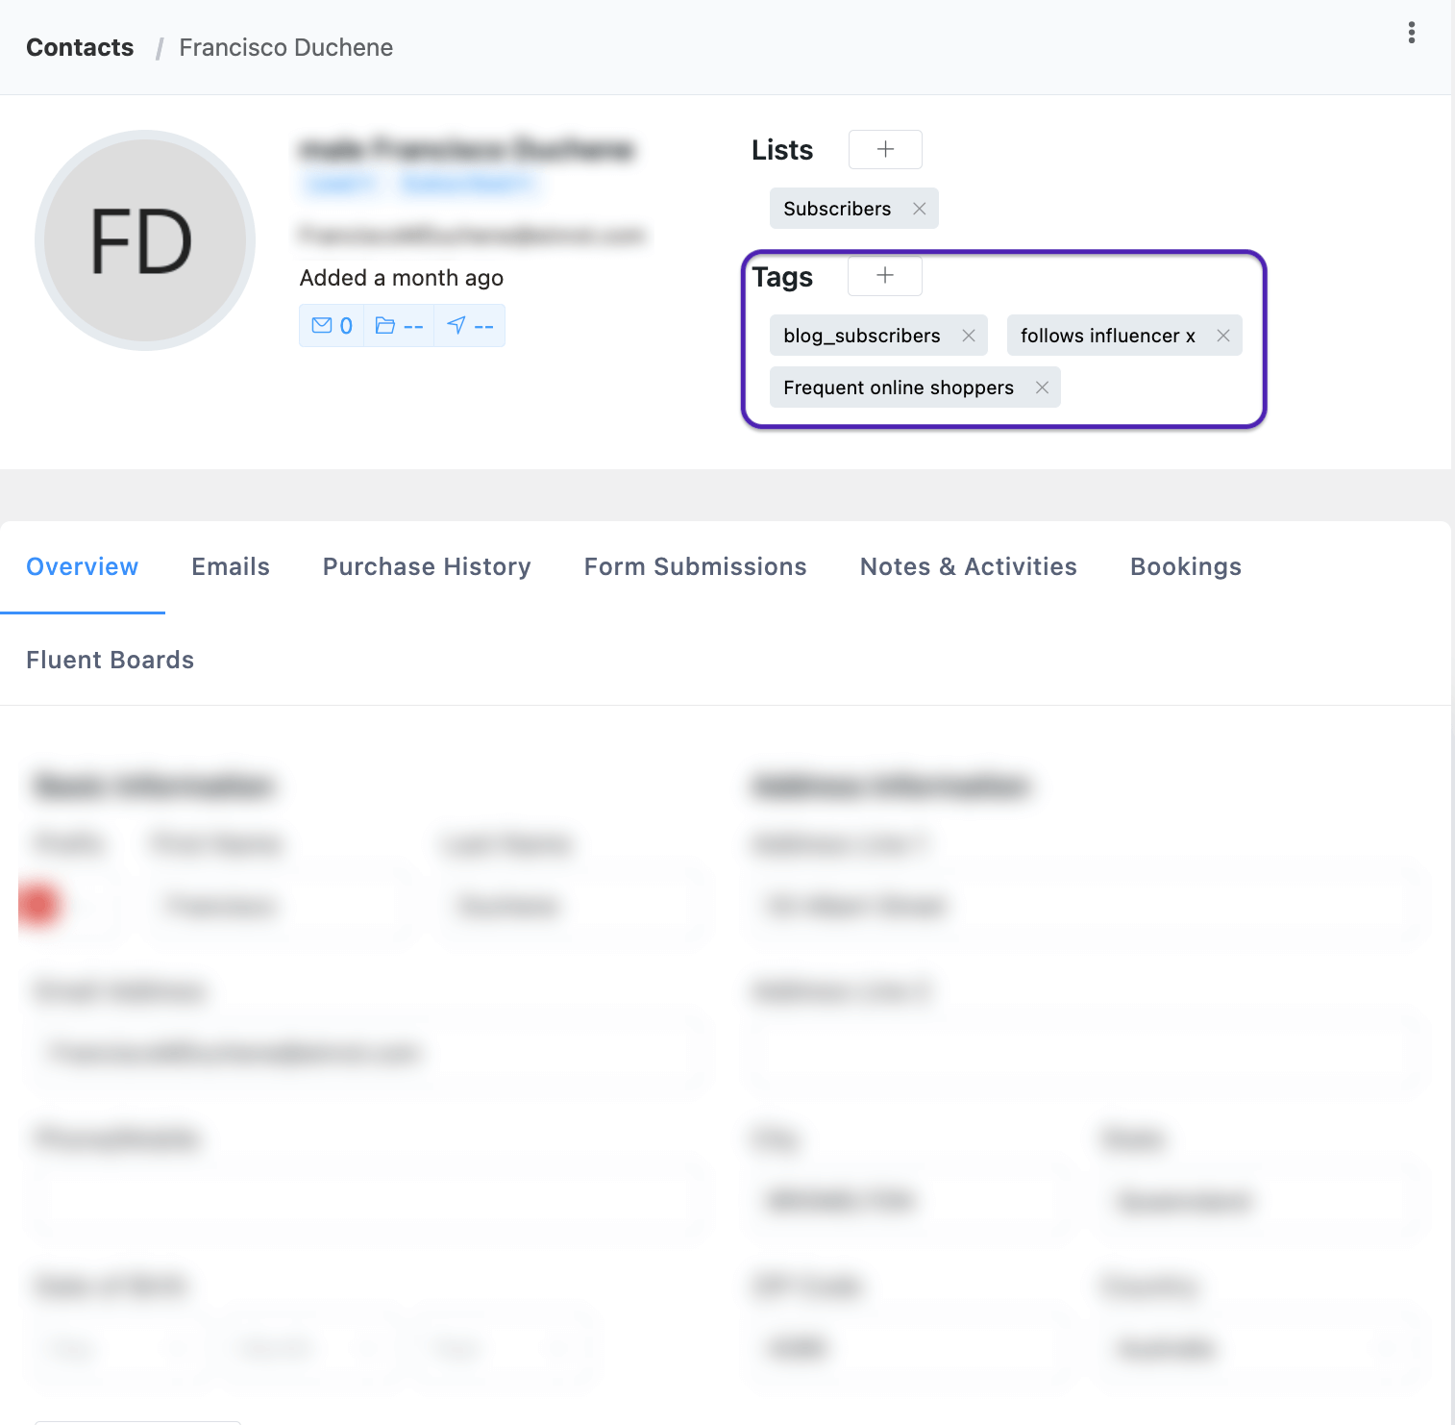The height and width of the screenshot is (1425, 1455).
Task: Remove the Frequent online shoppers tag
Action: [x=1041, y=387]
